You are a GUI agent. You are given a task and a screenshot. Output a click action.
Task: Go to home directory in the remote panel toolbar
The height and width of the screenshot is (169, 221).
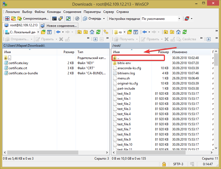(178, 32)
